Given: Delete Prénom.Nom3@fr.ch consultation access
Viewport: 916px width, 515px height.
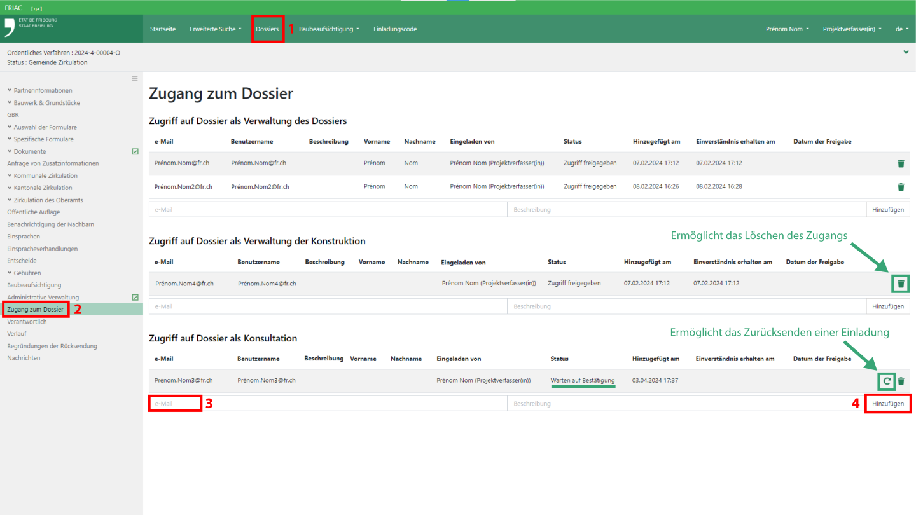Looking at the screenshot, I should pyautogui.click(x=901, y=381).
